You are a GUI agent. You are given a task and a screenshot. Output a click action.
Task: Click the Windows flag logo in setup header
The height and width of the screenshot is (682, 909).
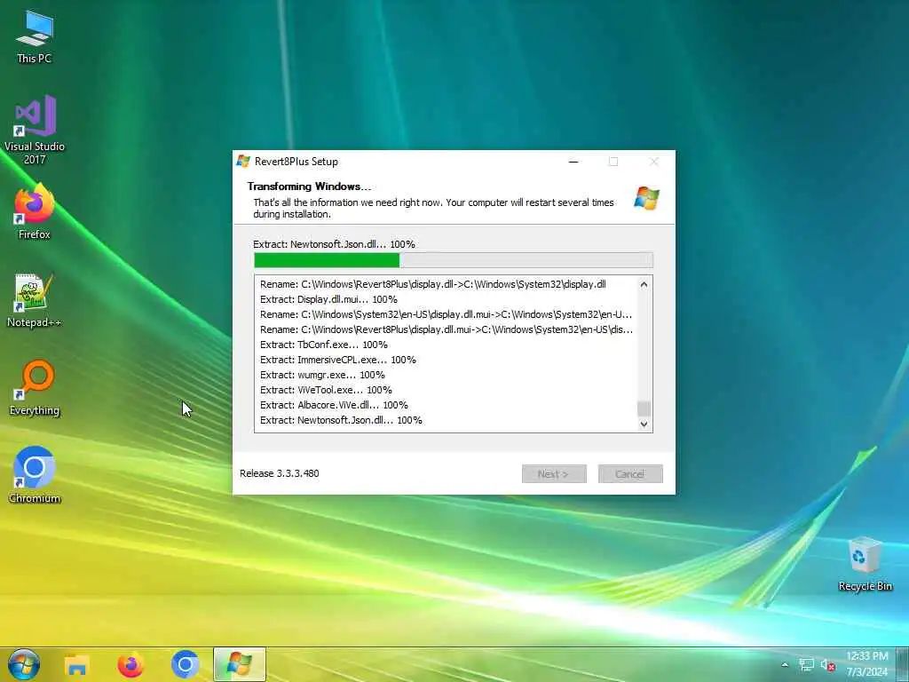[646, 198]
